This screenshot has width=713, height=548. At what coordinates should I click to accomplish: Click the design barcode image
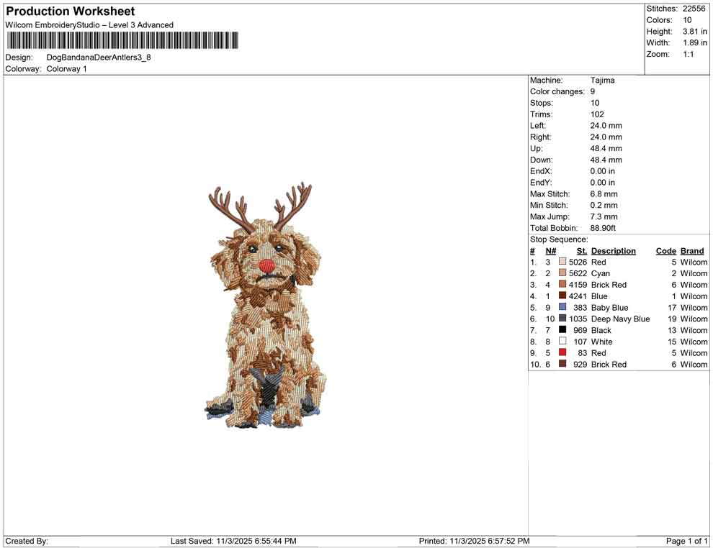122,41
